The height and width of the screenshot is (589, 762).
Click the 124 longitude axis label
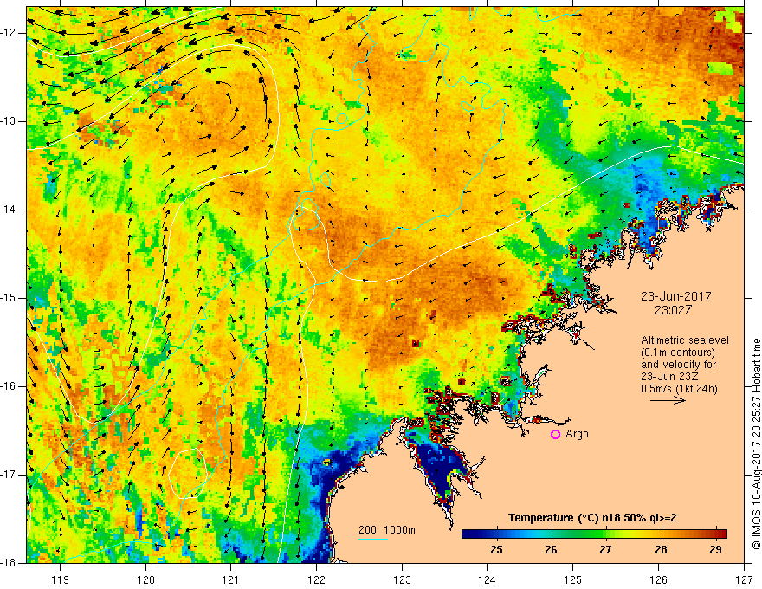(488, 579)
